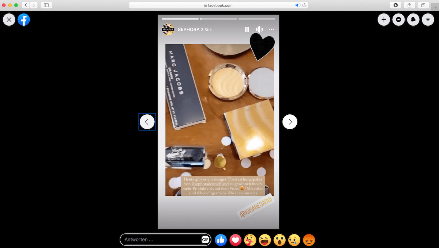
Task: Go to previous story arrow
Action: pyautogui.click(x=147, y=122)
